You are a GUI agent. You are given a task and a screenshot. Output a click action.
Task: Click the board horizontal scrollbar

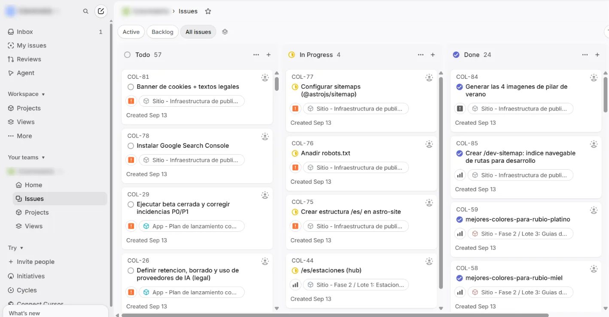(x=335, y=315)
